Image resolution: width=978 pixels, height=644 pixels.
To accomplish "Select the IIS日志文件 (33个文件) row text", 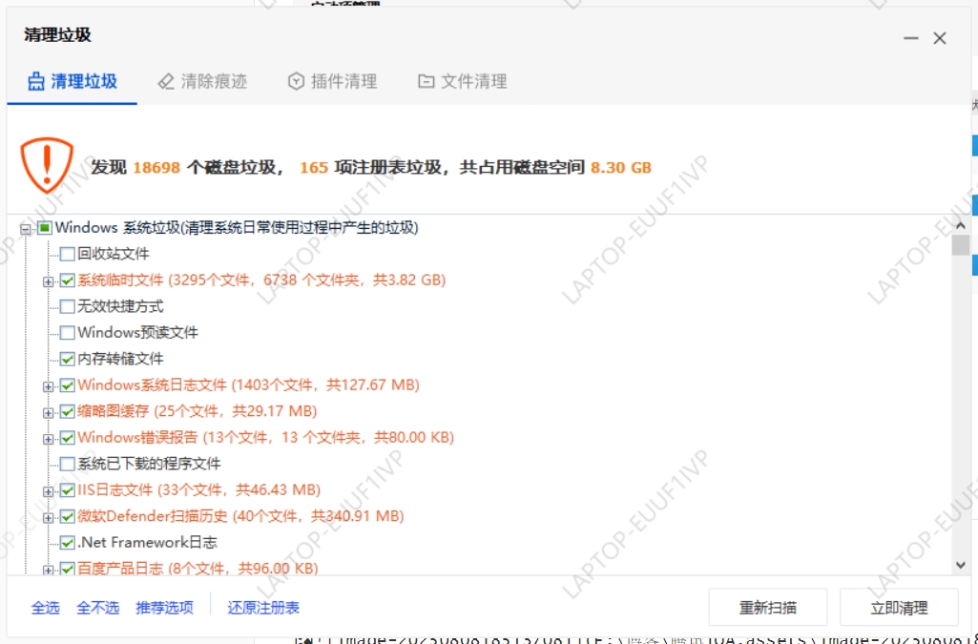I will (199, 490).
